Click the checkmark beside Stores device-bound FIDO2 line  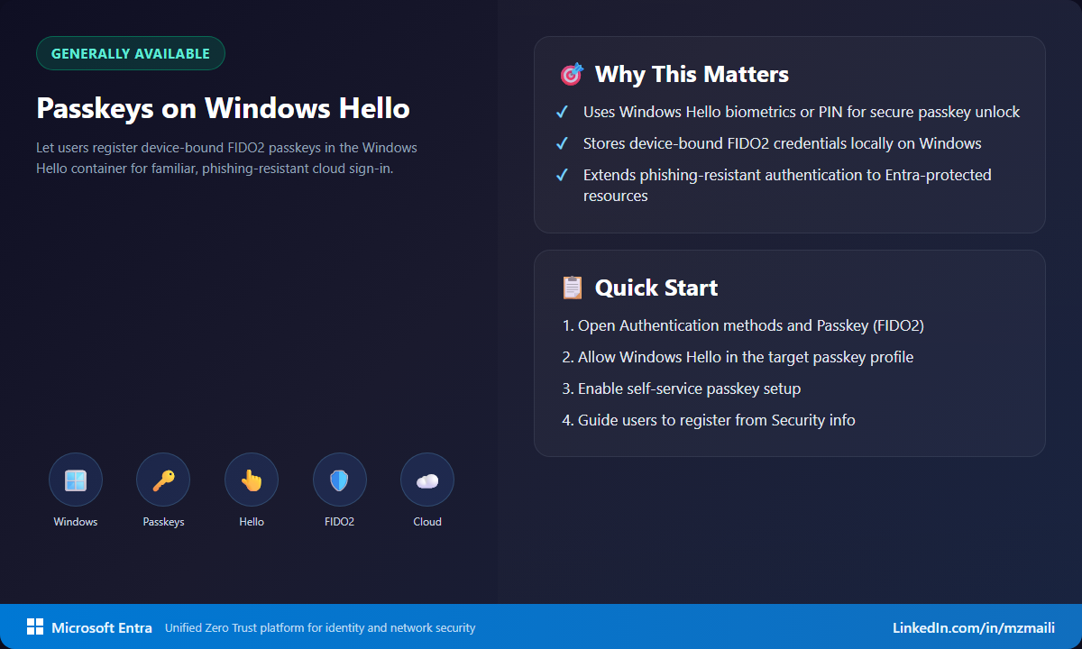coord(562,143)
